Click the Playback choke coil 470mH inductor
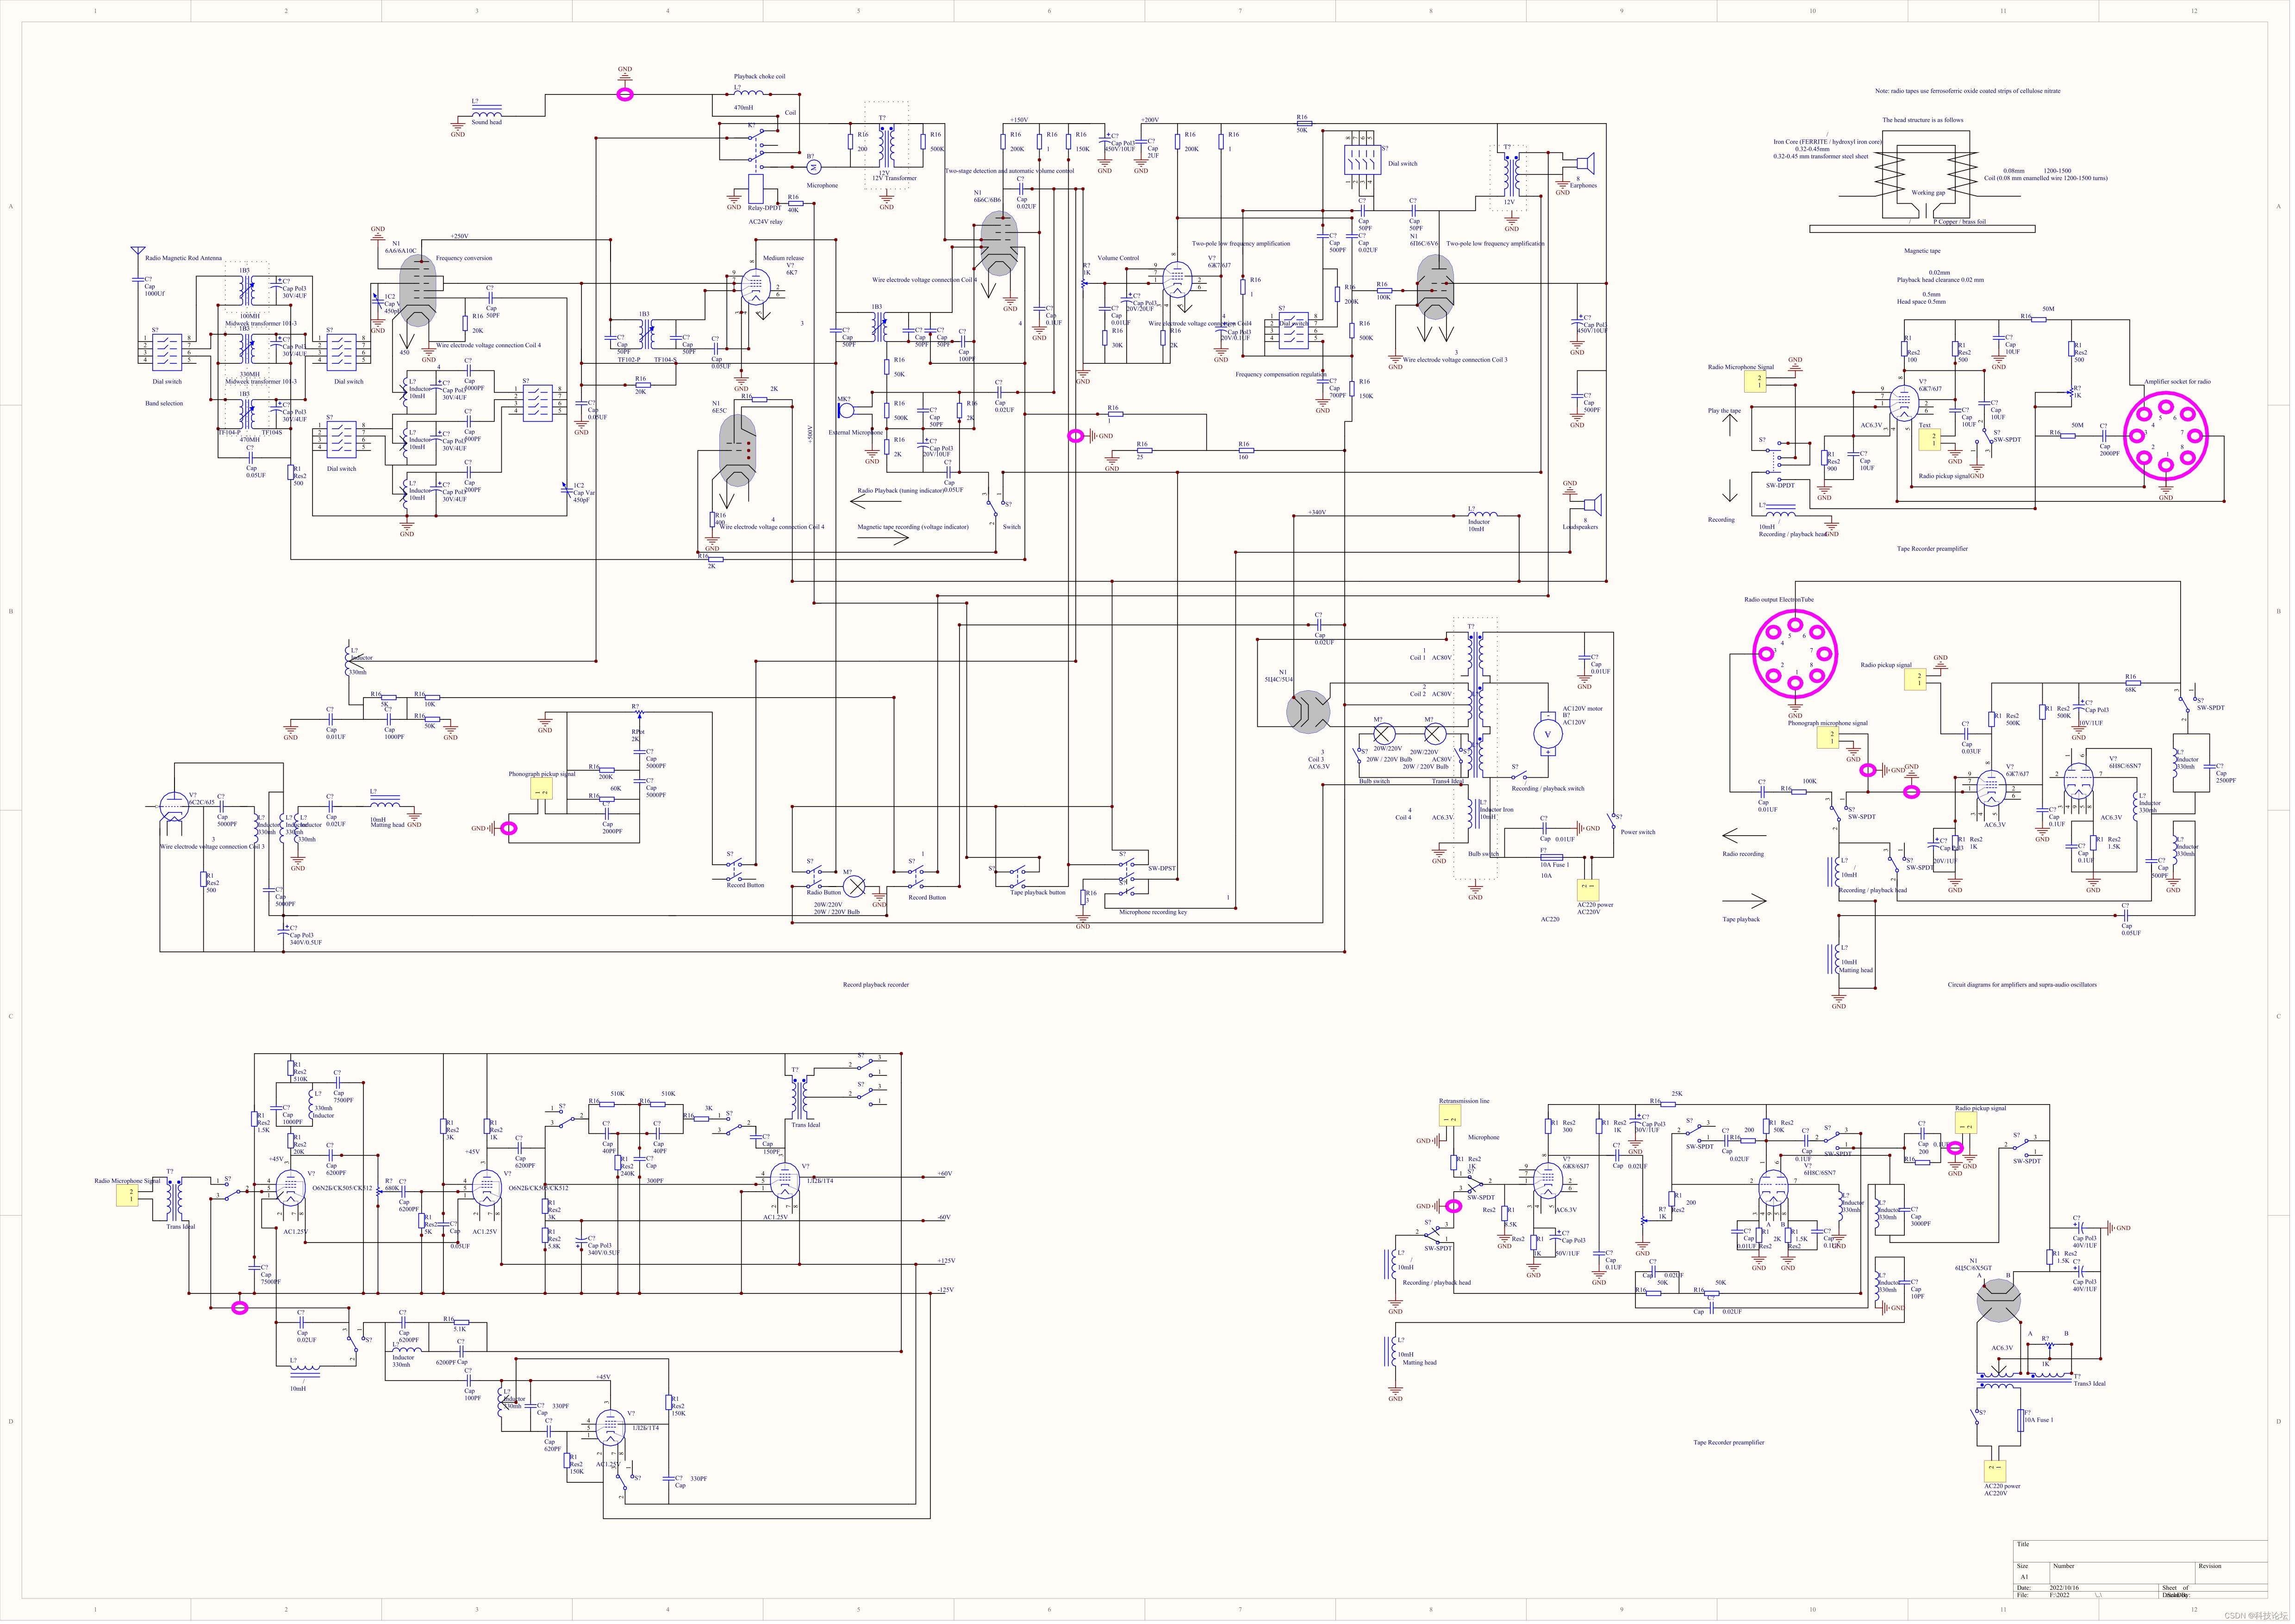2295x1624 pixels. coord(749,93)
